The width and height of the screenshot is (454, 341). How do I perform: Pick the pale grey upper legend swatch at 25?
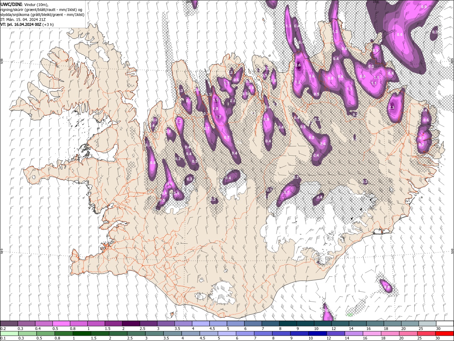tap(427, 324)
